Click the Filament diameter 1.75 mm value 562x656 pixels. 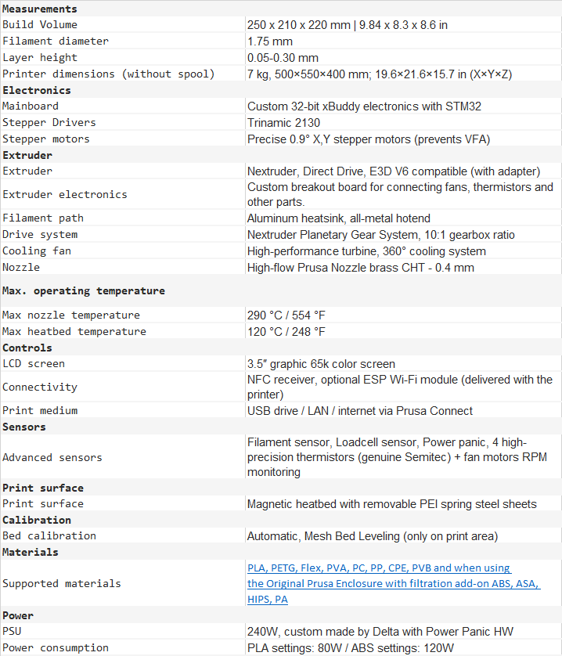point(270,41)
